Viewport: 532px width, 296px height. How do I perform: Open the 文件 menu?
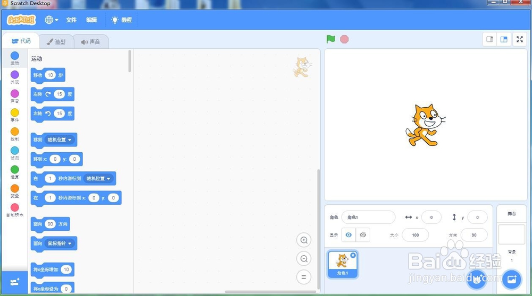[71, 20]
